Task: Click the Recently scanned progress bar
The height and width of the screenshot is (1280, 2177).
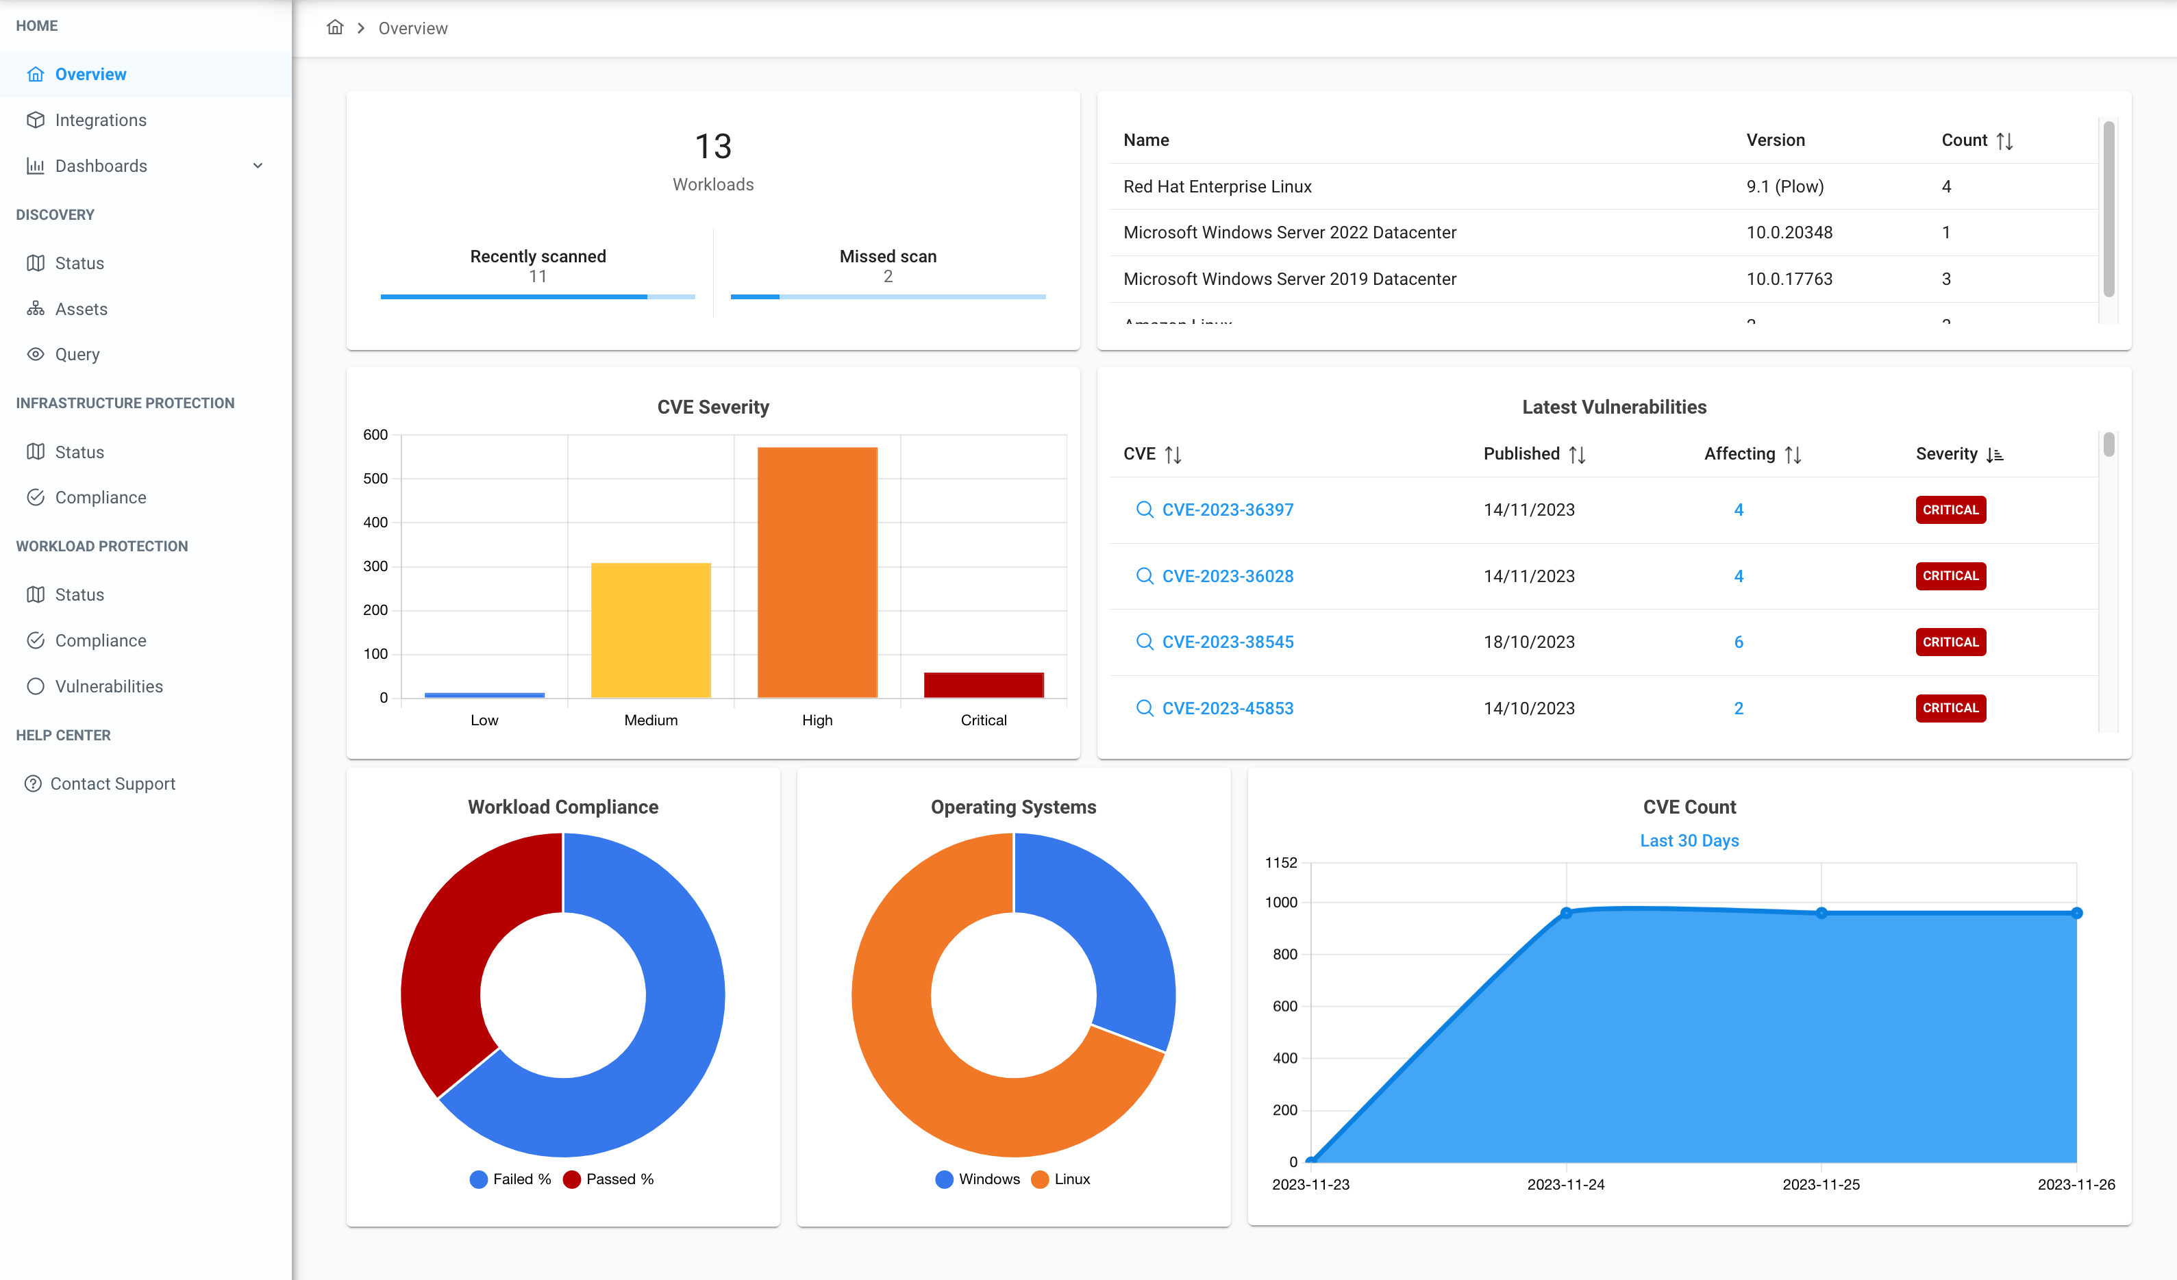Action: [537, 297]
